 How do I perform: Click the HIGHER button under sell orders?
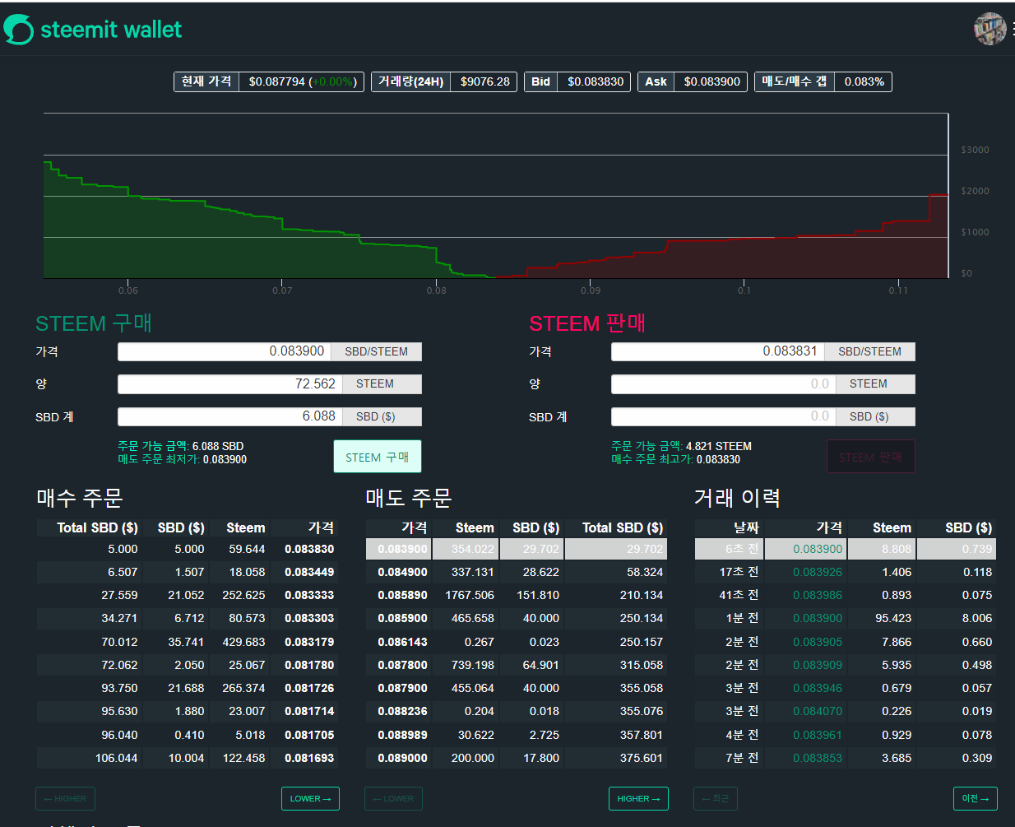638,798
